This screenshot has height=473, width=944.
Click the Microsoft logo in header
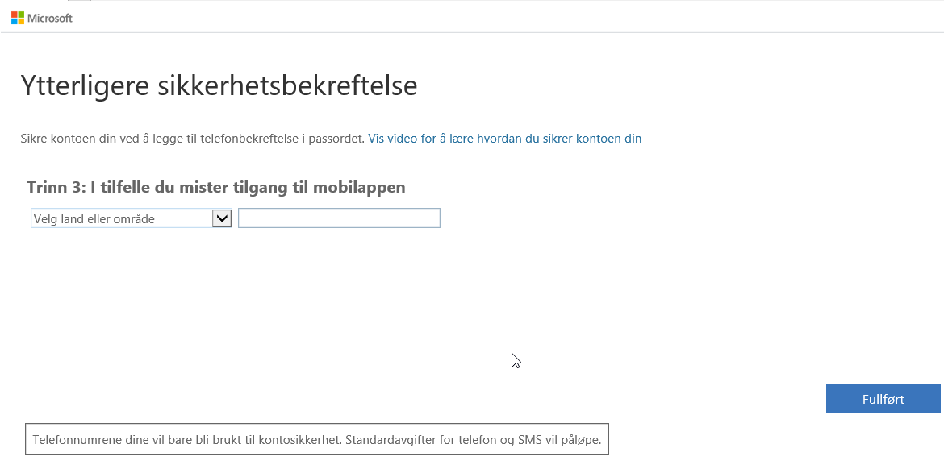[41, 18]
